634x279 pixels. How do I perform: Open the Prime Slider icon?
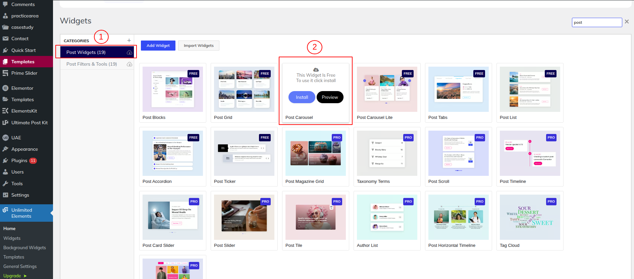(5, 73)
